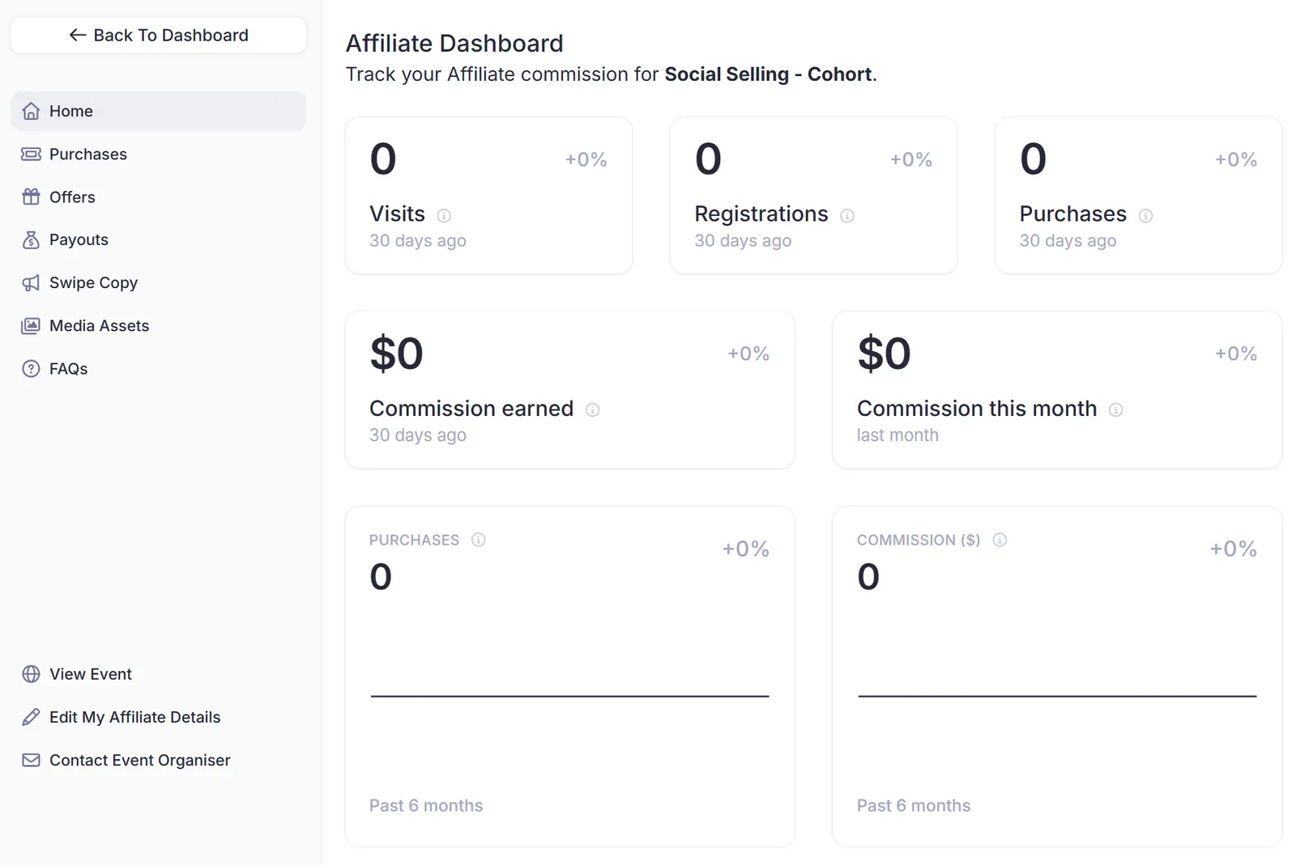Open Purchases in the sidebar menu

pos(159,154)
